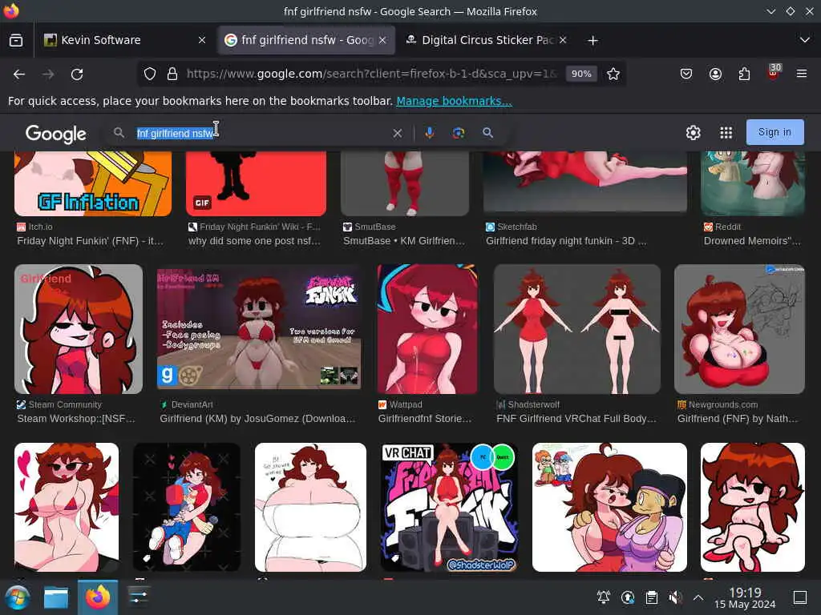
Task: Click the GIF-labelled red thumbnail
Action: tap(256, 183)
